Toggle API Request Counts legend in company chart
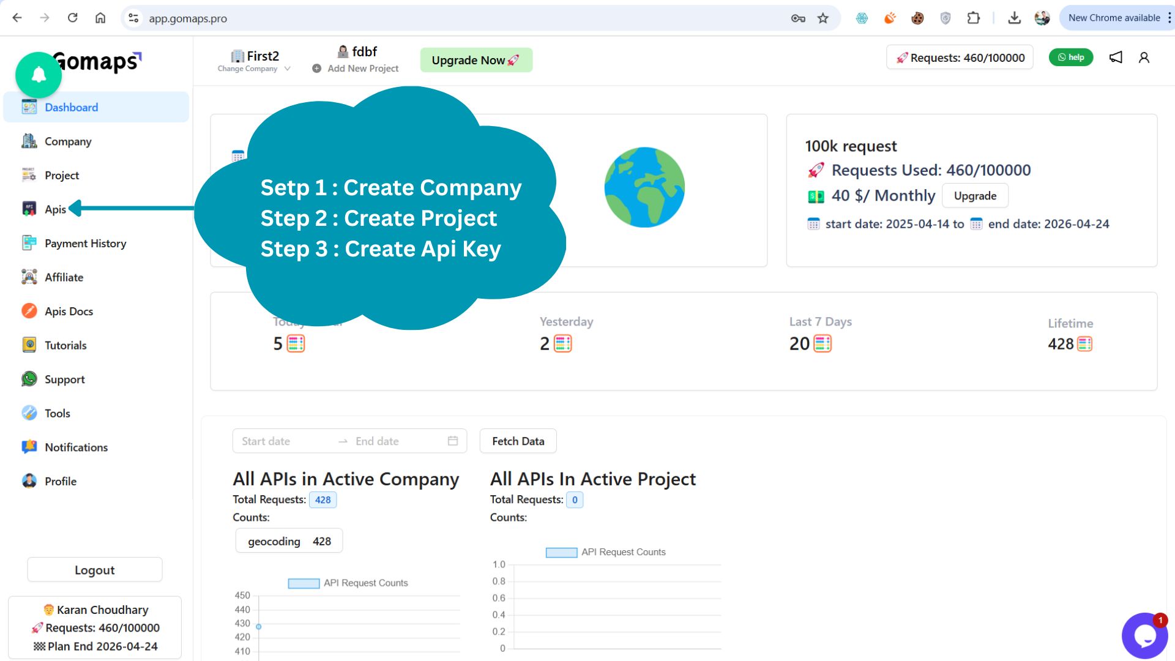 click(x=348, y=583)
